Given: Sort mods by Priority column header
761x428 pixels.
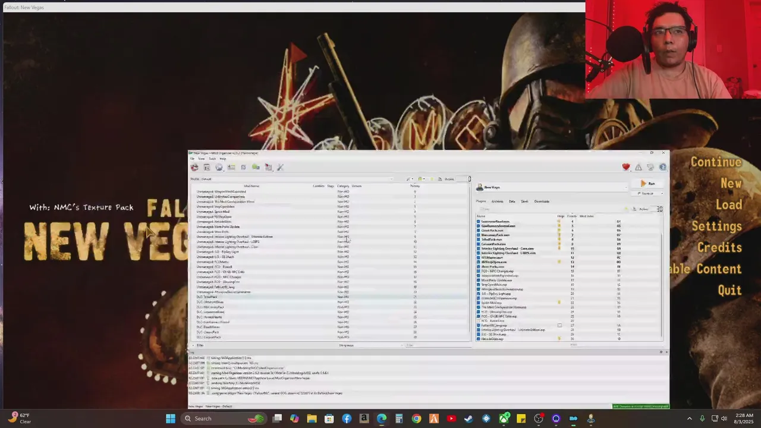Looking at the screenshot, I should (415, 186).
